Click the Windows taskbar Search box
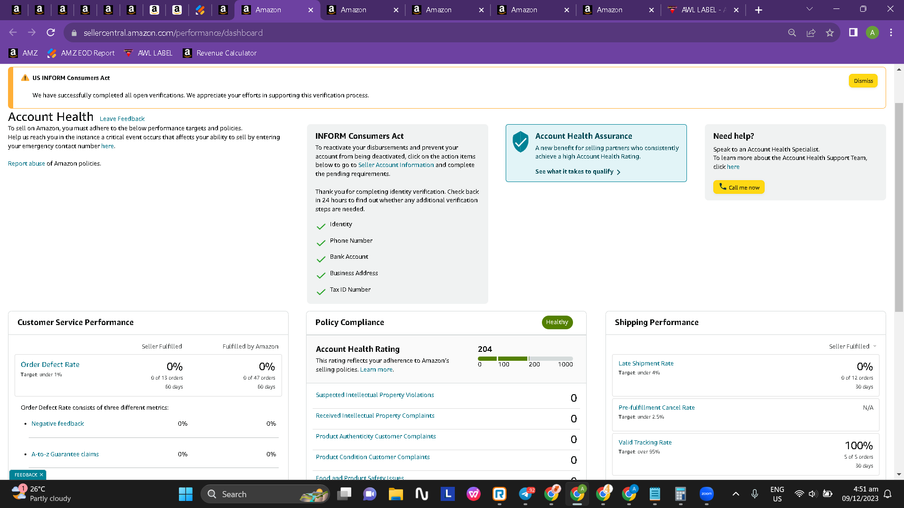904x508 pixels. coord(265,494)
